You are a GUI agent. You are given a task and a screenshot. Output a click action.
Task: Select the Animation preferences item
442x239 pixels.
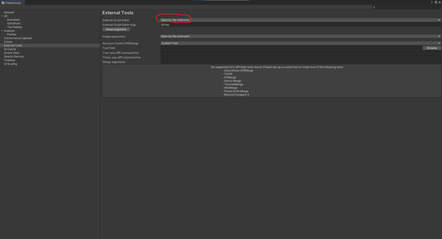coord(14,20)
